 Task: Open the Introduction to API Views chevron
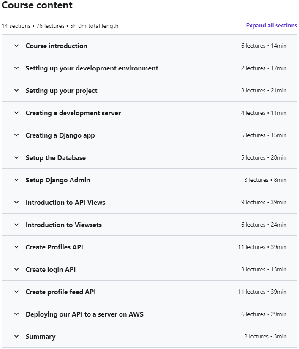click(16, 202)
